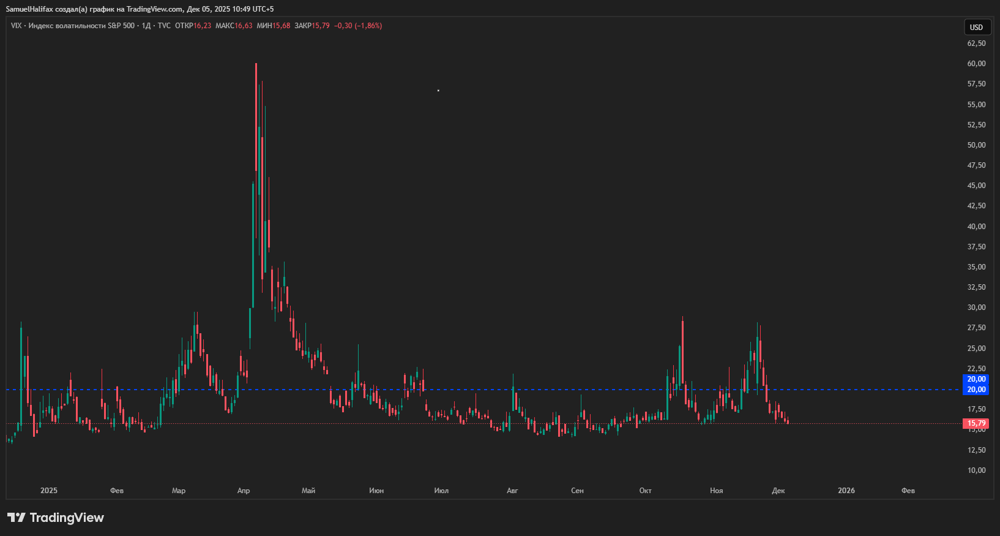Click the Мар month label on time axis
Image resolution: width=1000 pixels, height=536 pixels.
[179, 491]
